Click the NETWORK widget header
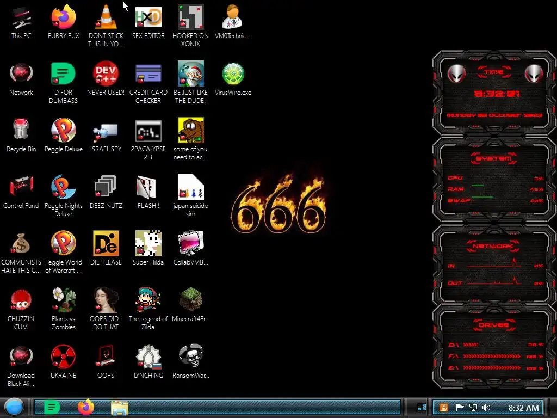 point(493,246)
